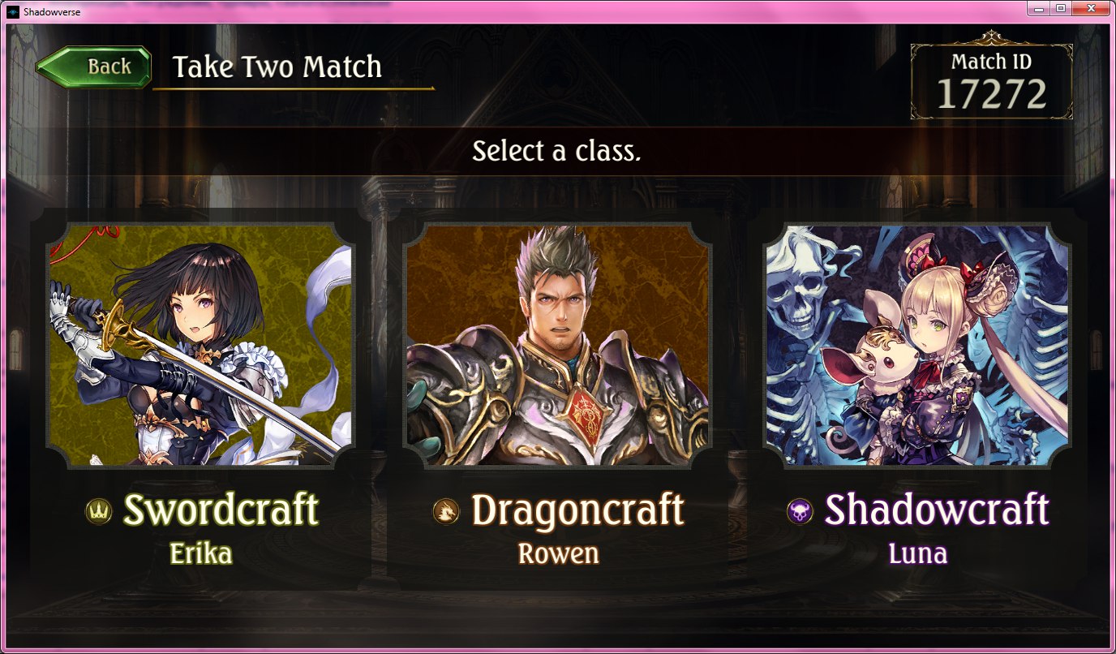
Task: Click the Shadowverse app icon in title bar
Action: [x=12, y=9]
